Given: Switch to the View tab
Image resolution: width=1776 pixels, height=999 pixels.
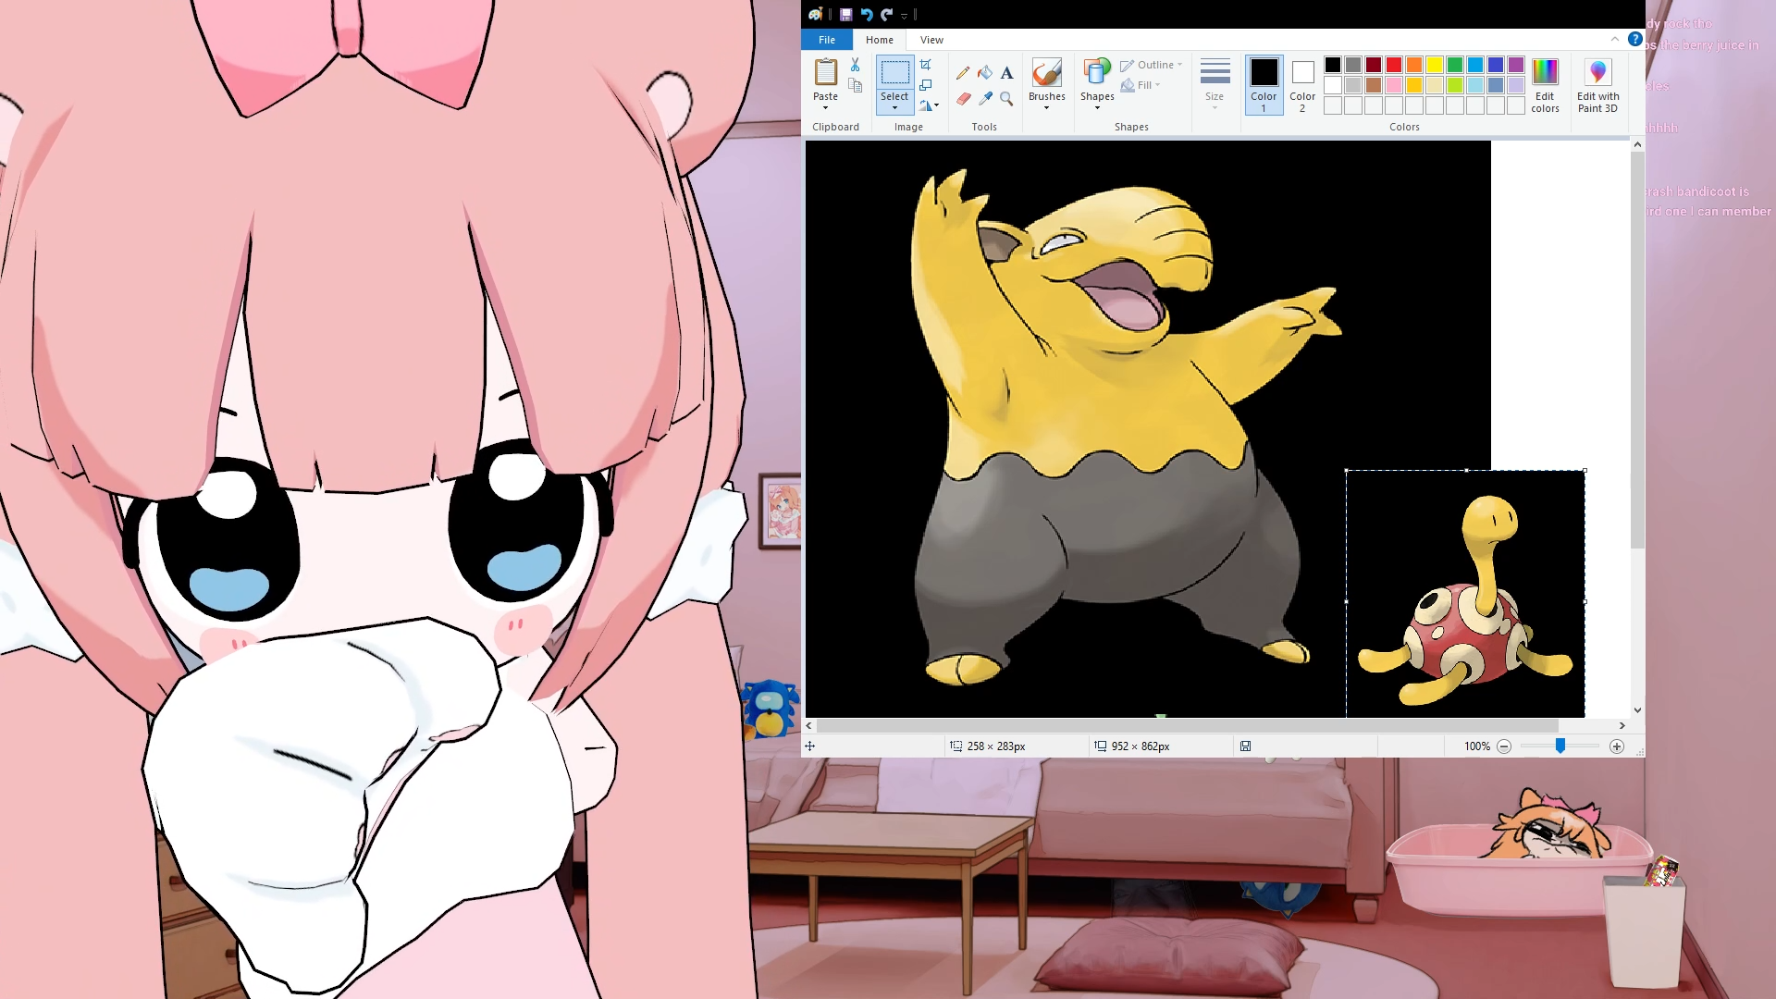Looking at the screenshot, I should (x=931, y=40).
